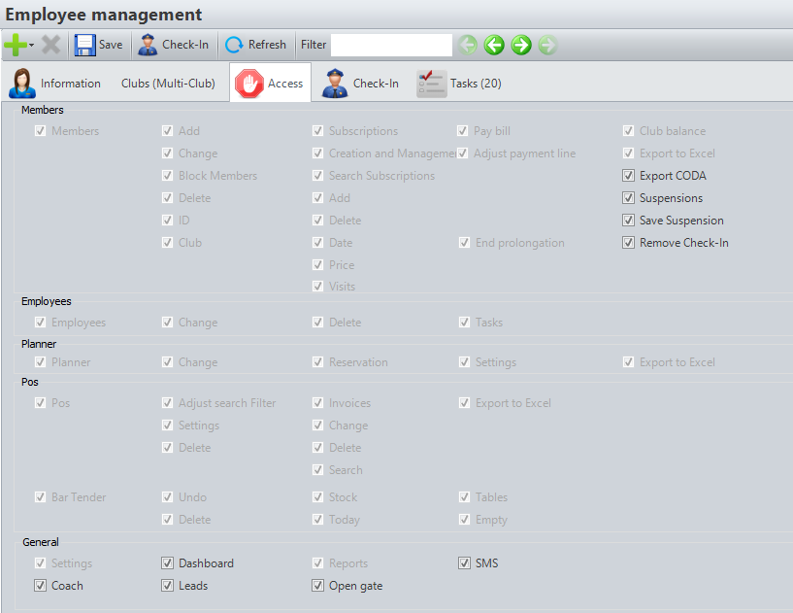This screenshot has height=613, width=793.
Task: Go to the previous employee record arrow
Action: 494,45
